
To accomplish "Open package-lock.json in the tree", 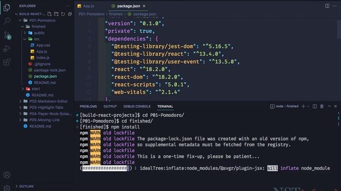I will [x=50, y=70].
